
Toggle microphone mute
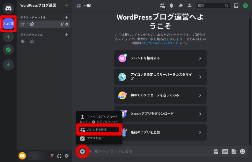tap(52, 156)
